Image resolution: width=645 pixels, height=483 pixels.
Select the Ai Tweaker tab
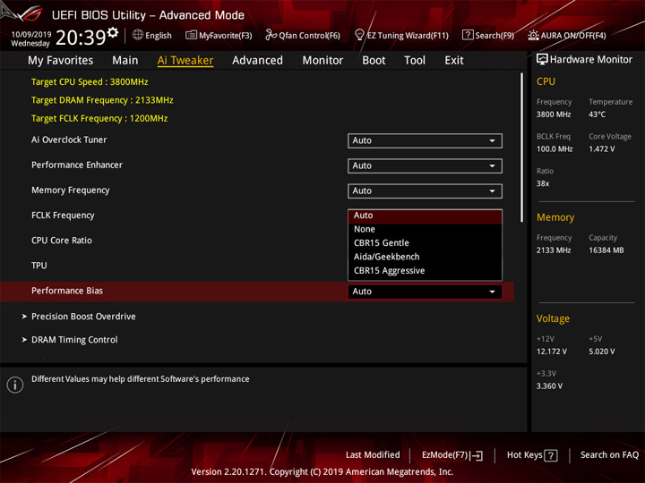coord(185,61)
